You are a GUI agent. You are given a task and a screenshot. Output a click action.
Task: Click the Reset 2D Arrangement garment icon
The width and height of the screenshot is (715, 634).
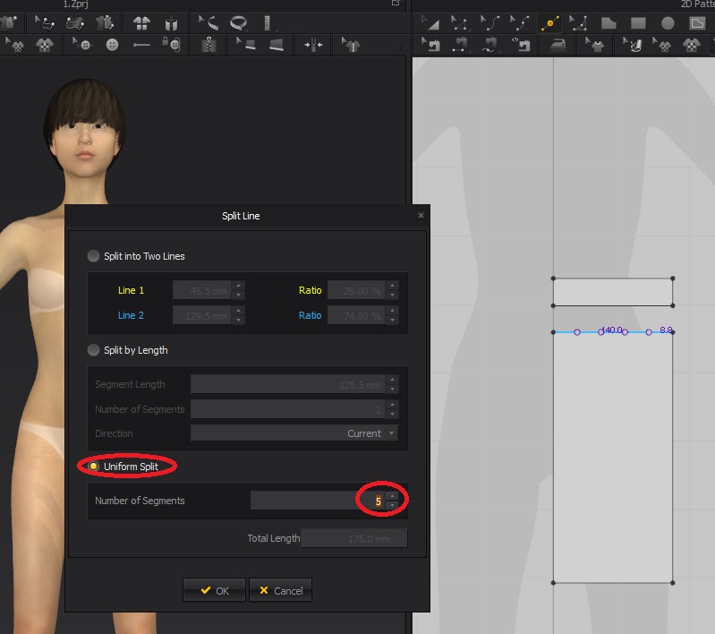tap(141, 22)
